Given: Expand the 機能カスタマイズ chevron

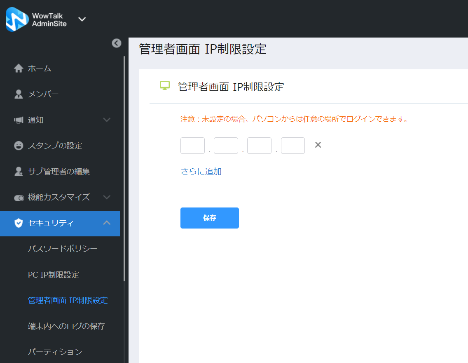Looking at the screenshot, I should click(107, 197).
